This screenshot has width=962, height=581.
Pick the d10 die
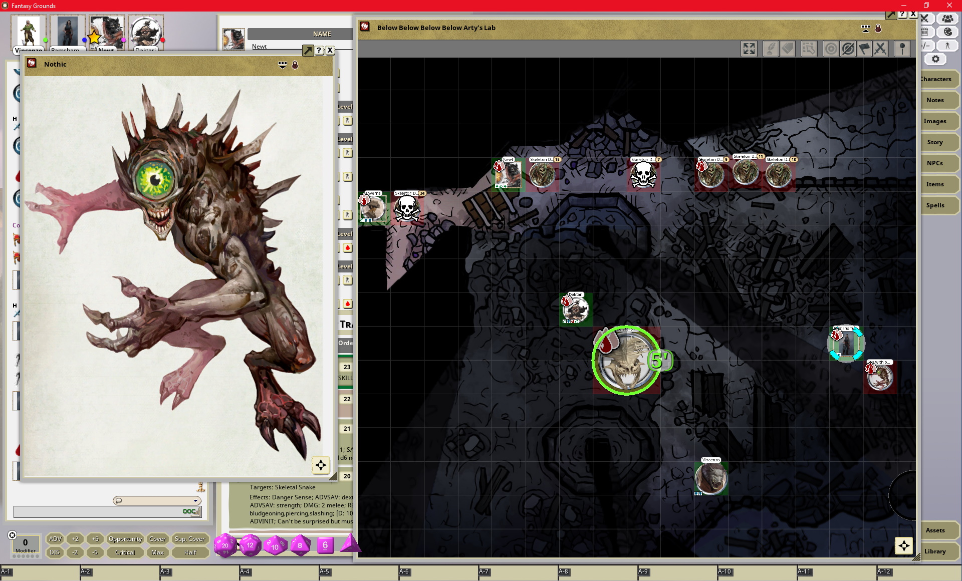275,545
